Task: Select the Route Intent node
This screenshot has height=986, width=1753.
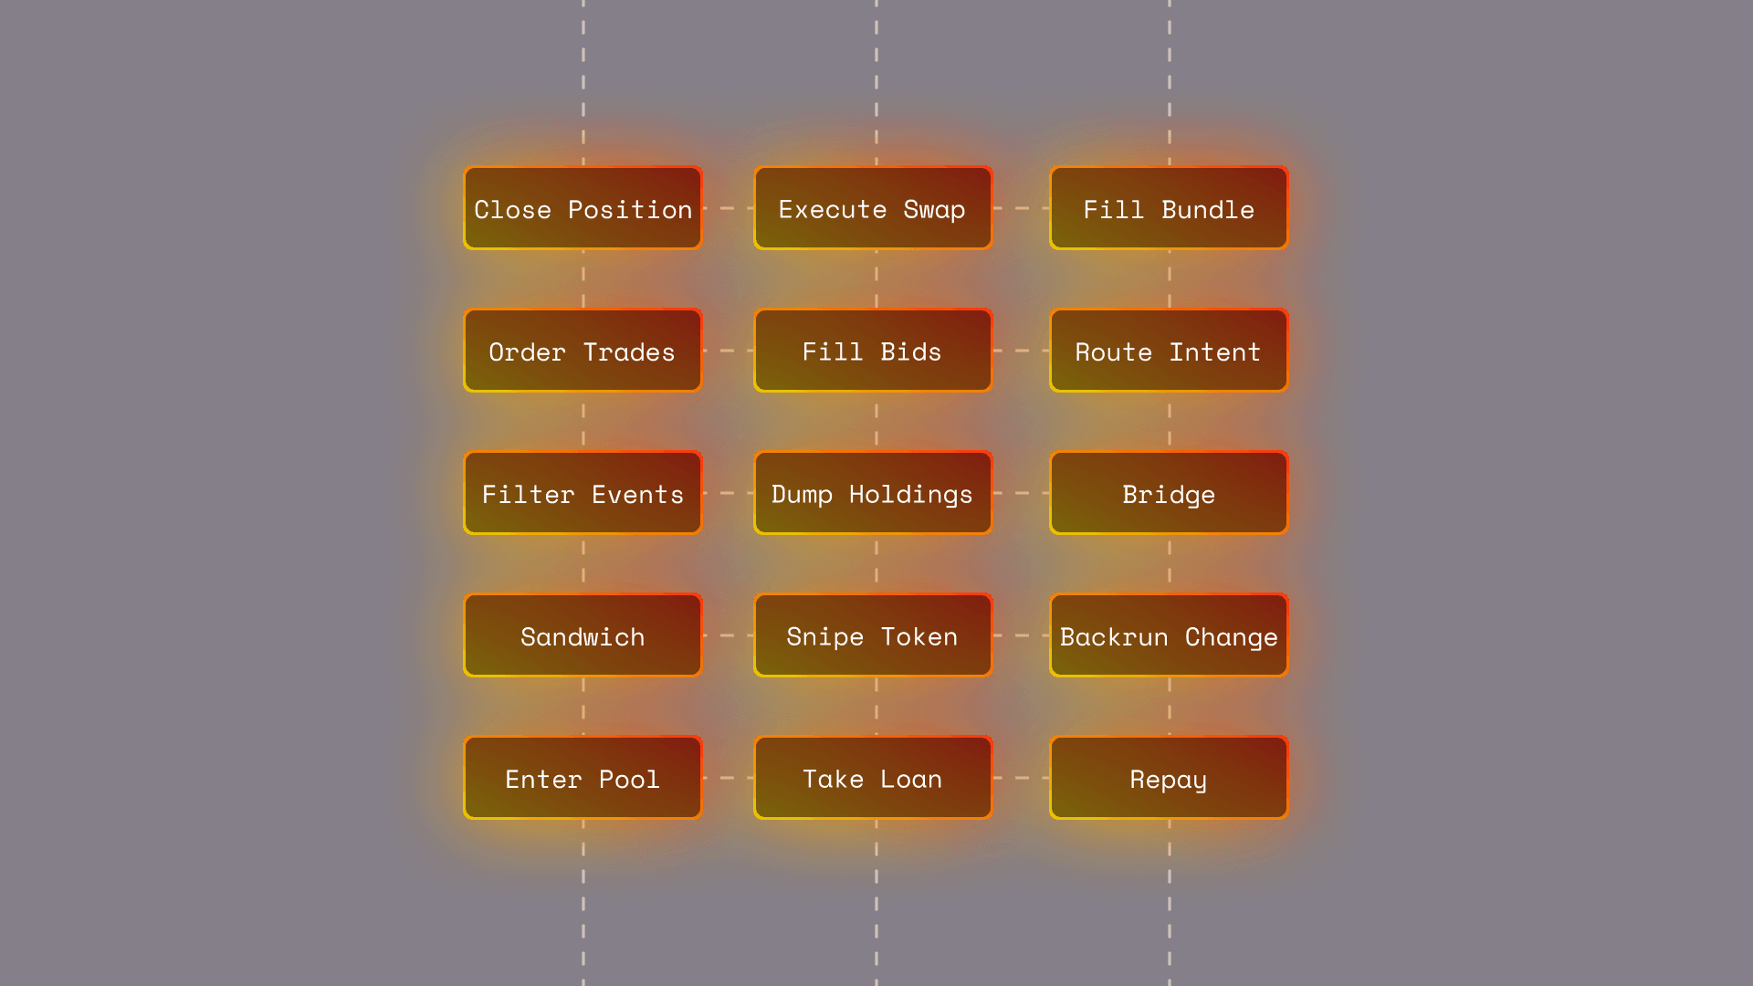Action: [1168, 351]
